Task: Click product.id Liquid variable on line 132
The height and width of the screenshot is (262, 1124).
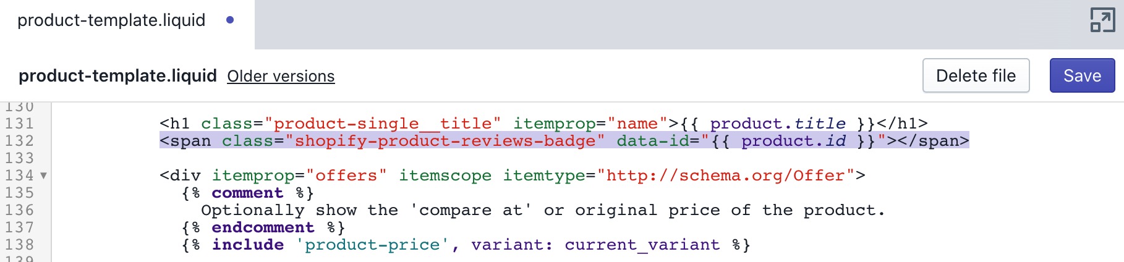Action: 793,141
